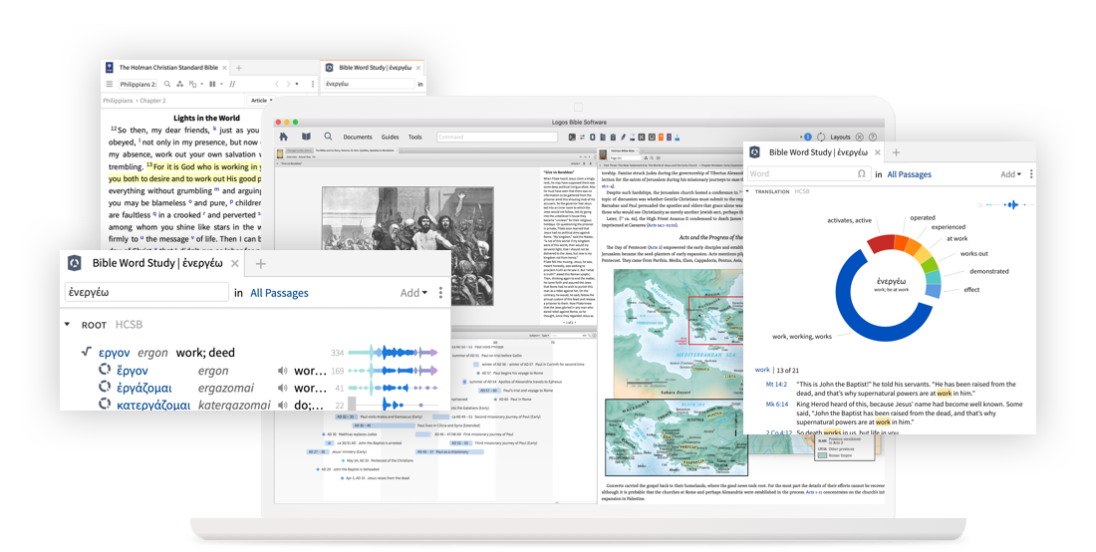Click All Passages link in front-left panel
This screenshot has width=1096, height=552.
279,293
